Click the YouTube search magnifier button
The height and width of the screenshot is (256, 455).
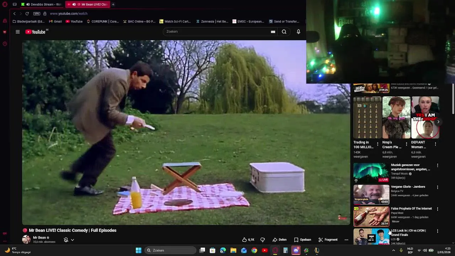284,32
